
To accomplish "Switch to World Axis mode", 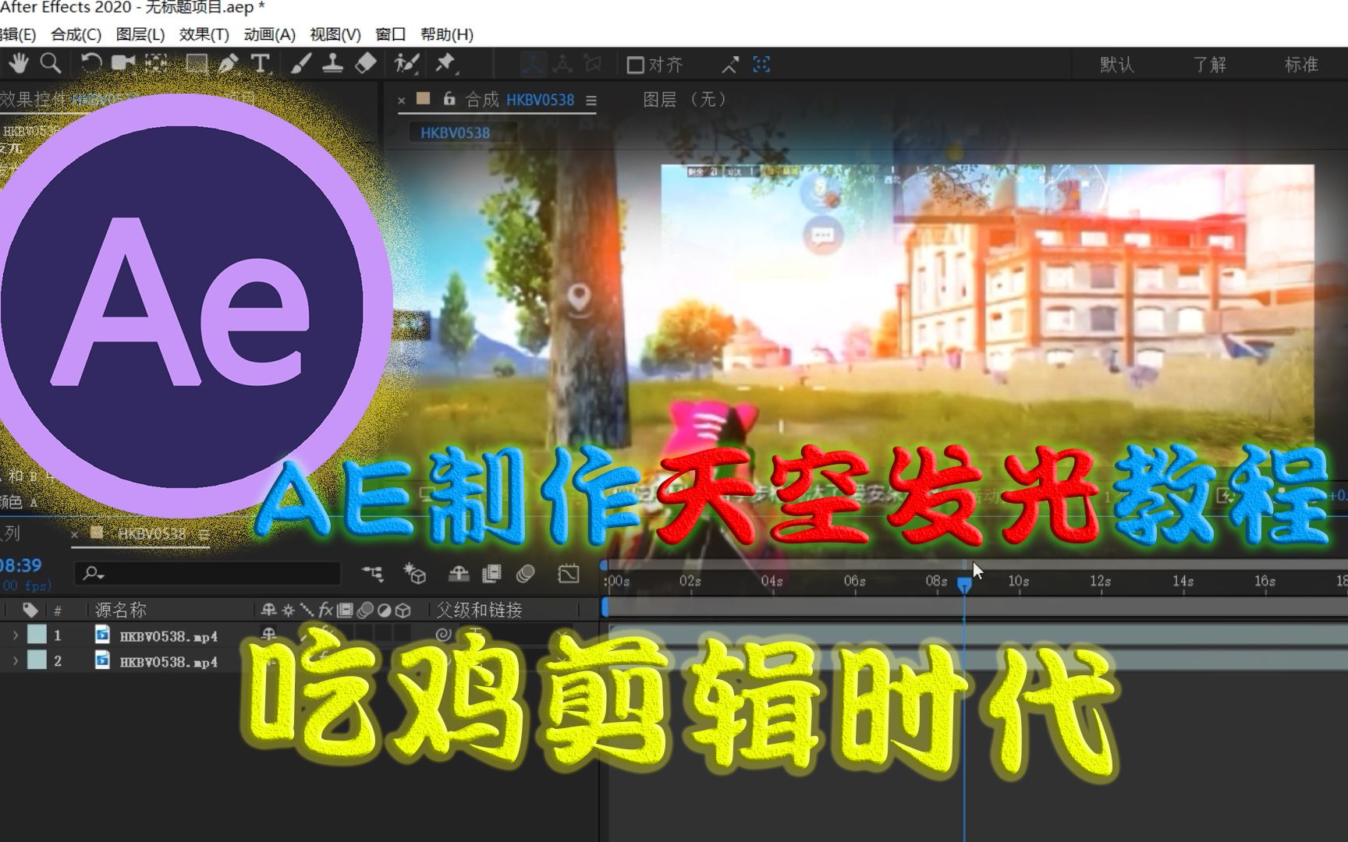I will click(x=562, y=64).
